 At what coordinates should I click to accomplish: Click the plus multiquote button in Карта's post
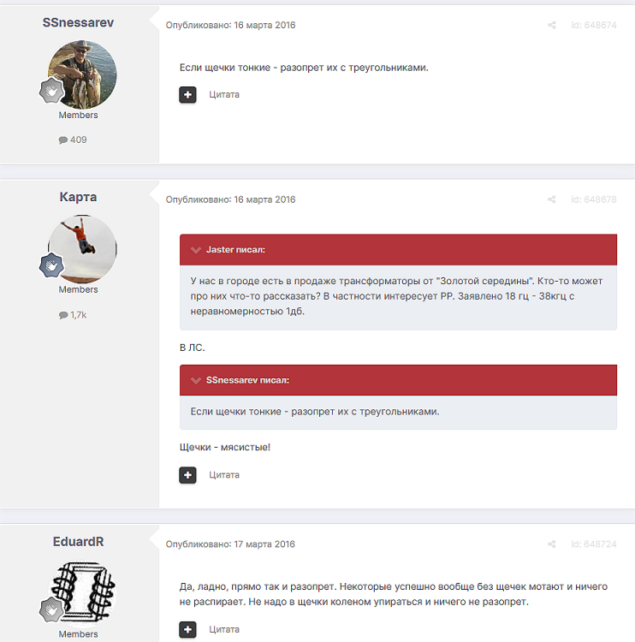point(187,475)
